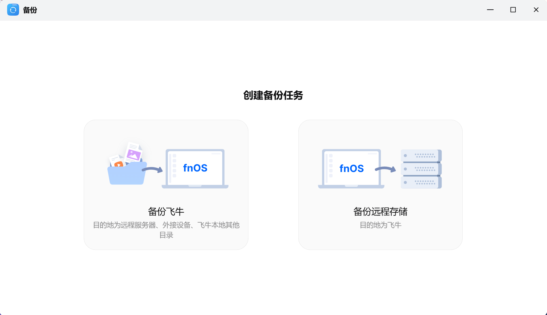
Task: Minimize the backup window
Action: tap(490, 10)
